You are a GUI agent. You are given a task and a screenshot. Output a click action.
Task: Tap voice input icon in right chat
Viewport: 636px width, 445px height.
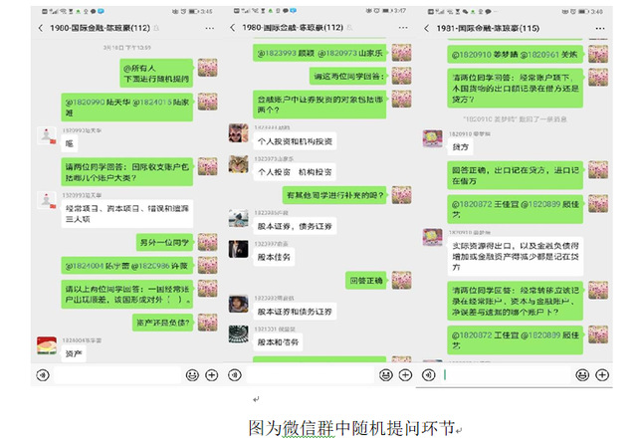(429, 375)
